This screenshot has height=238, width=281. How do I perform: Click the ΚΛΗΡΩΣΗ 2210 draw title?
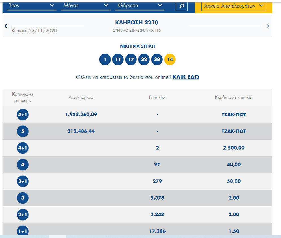pyautogui.click(x=137, y=23)
